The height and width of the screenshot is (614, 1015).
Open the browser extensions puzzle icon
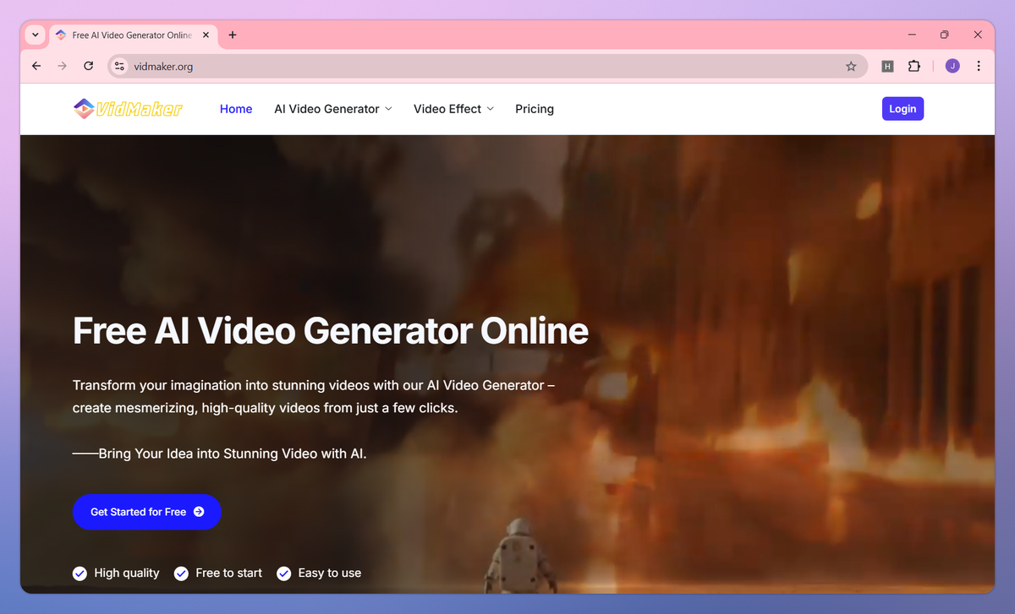[x=914, y=65]
